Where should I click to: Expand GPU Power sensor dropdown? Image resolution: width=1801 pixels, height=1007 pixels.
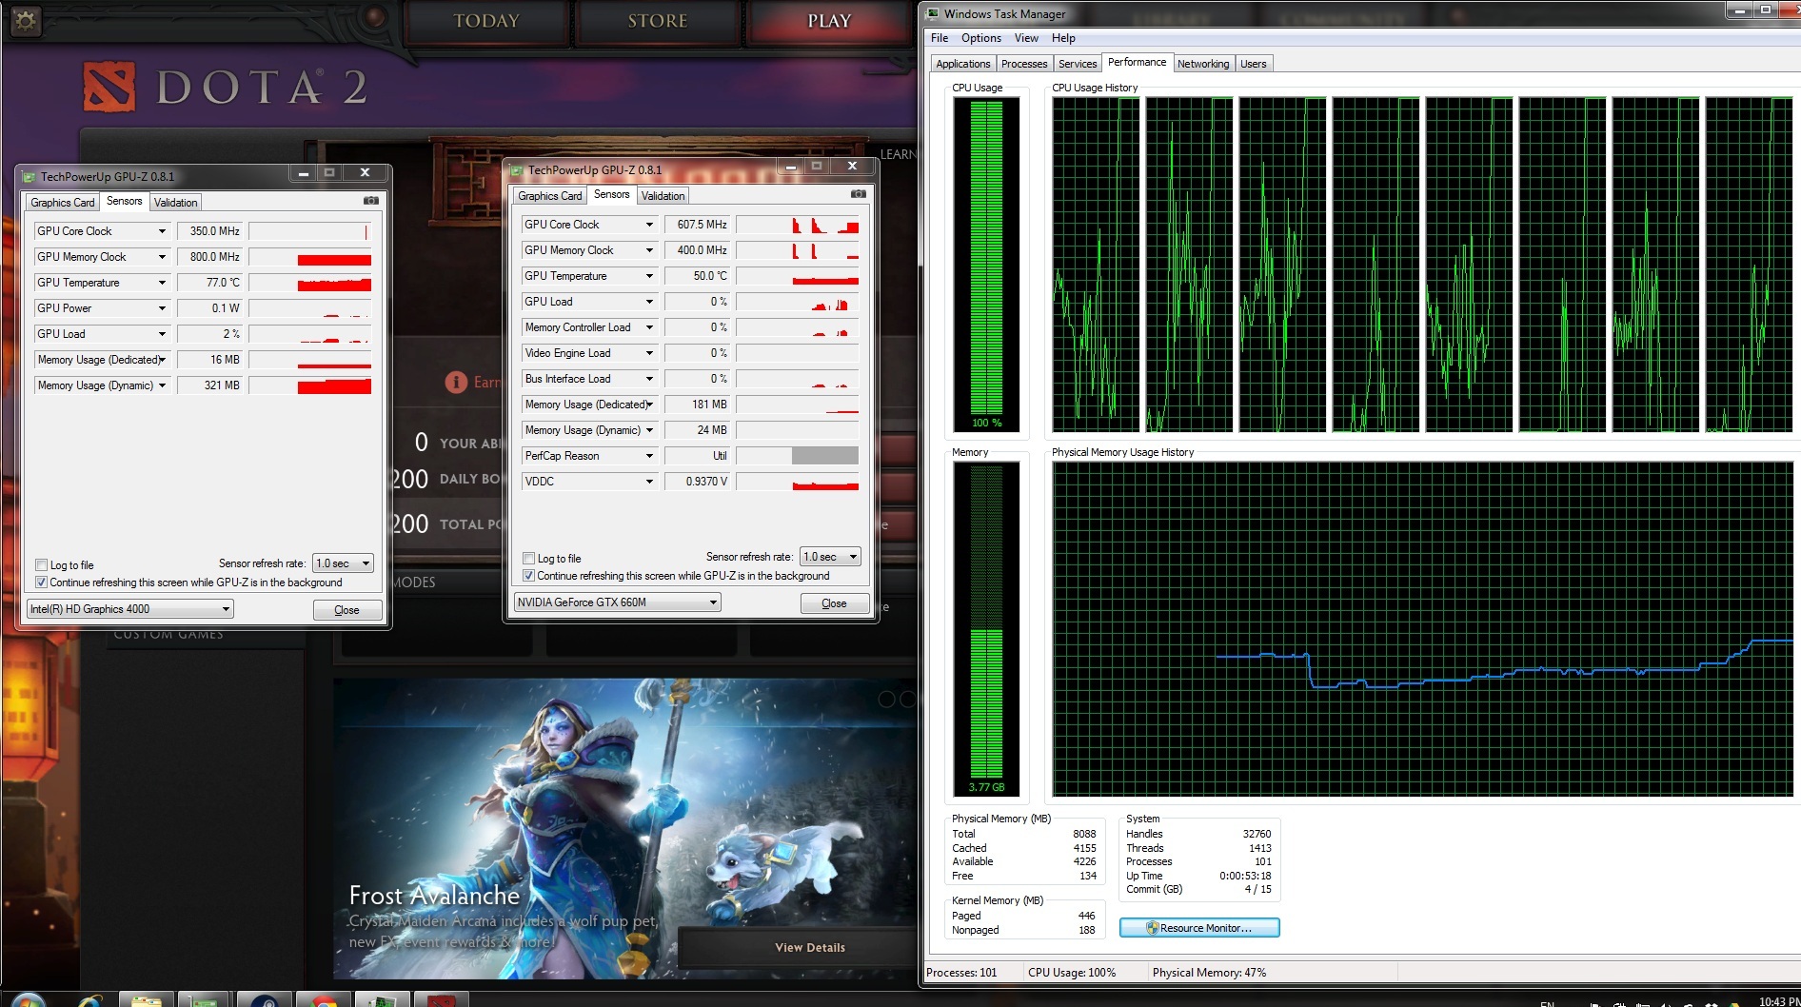(162, 308)
